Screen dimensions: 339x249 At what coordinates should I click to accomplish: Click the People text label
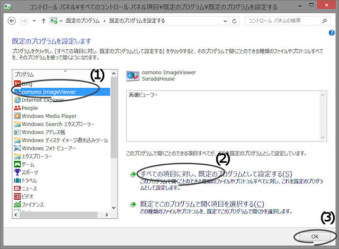point(30,108)
